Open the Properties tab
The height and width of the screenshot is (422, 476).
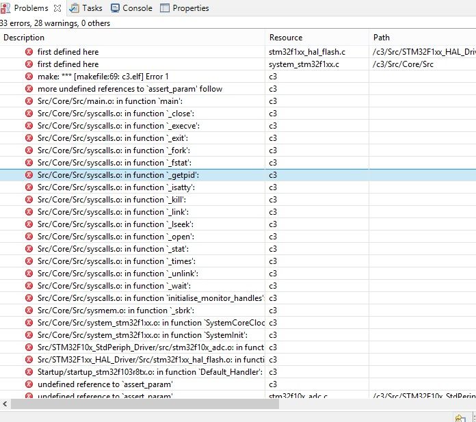tap(191, 8)
